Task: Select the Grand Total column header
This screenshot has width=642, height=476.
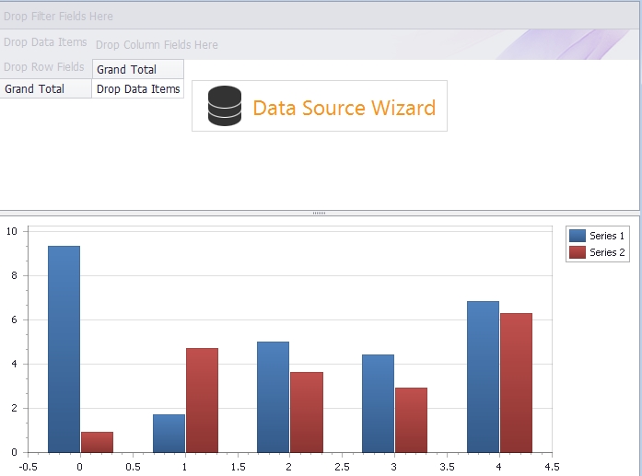Action: [138, 69]
